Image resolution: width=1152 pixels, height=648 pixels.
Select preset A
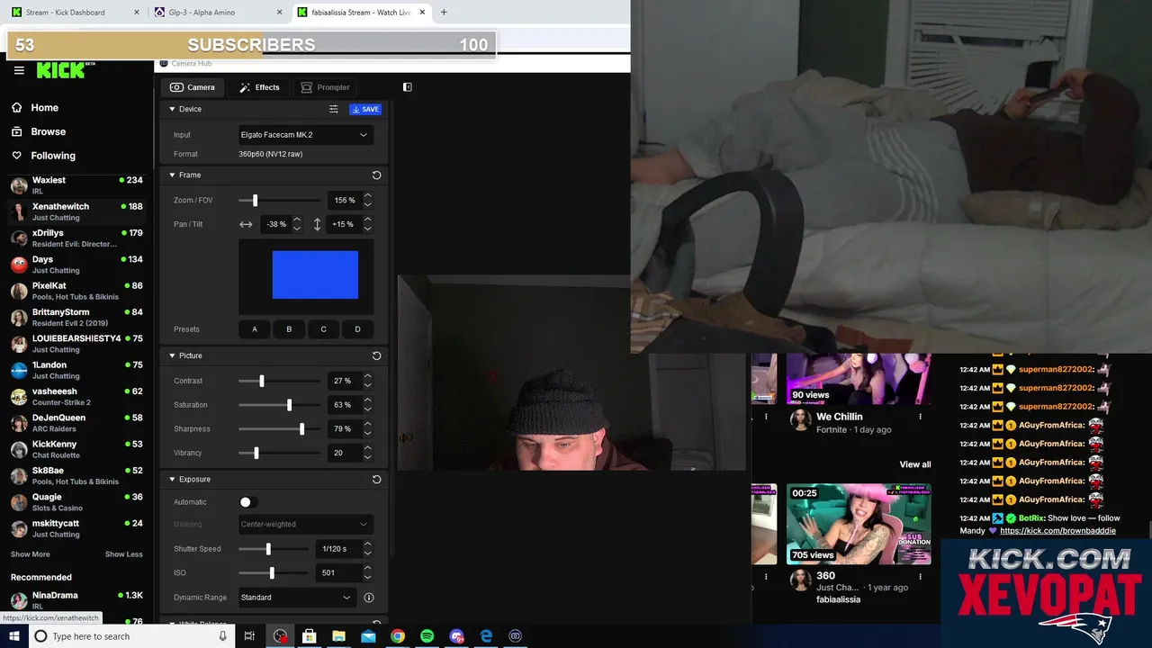[x=255, y=329]
